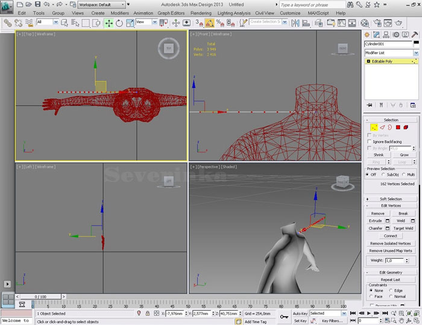Toggle Angle Snap
The image size is (422, 325).
[x=210, y=23]
